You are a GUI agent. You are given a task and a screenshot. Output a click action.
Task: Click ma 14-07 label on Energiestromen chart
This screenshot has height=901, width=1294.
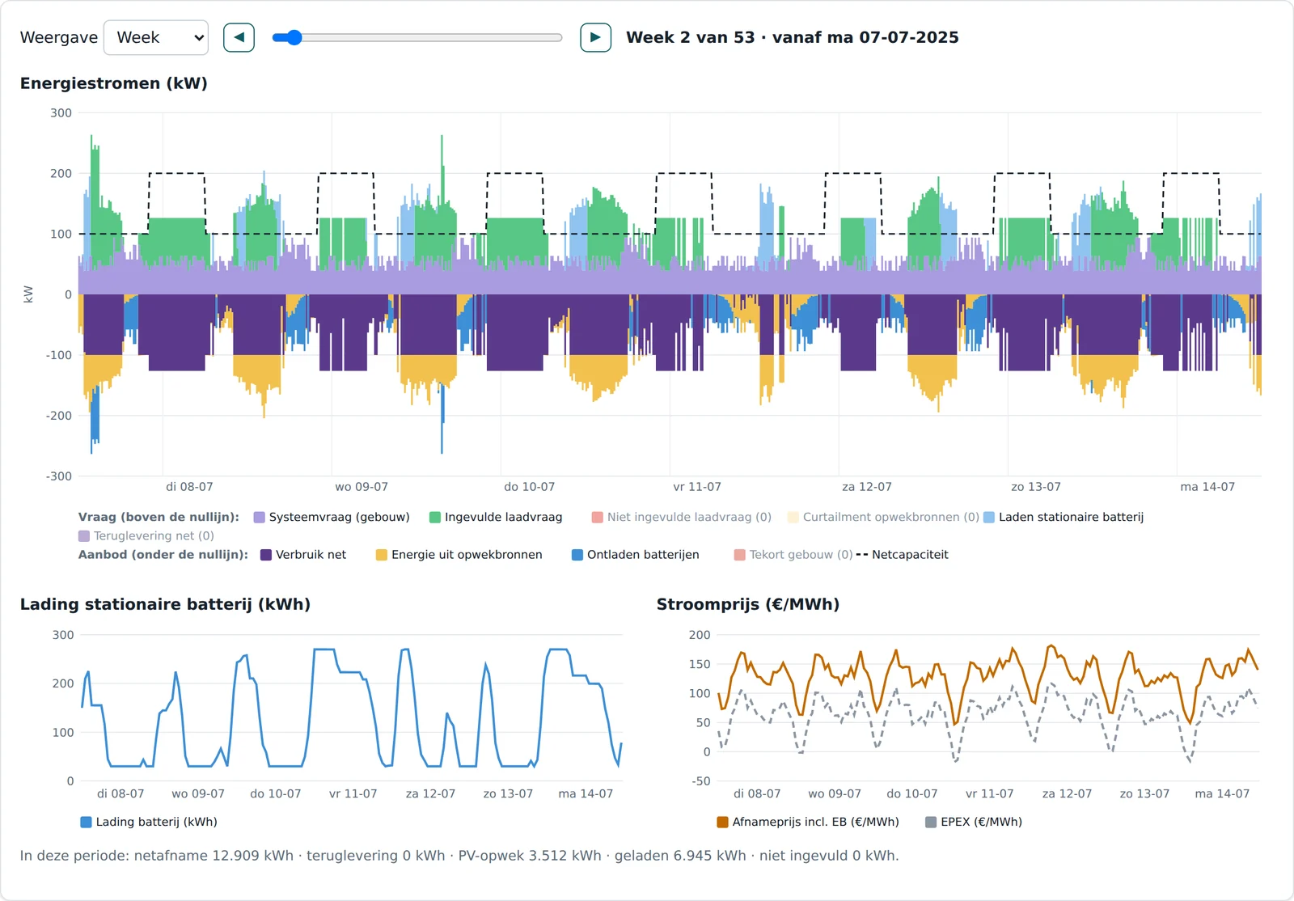[x=1207, y=487]
